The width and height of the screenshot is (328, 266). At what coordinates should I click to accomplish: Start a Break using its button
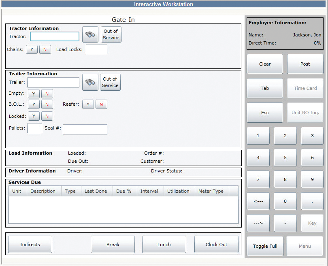coord(113,244)
